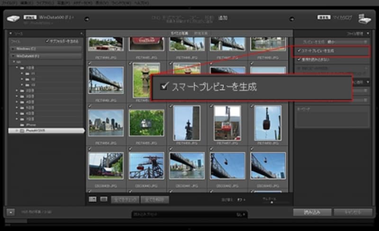This screenshot has height=231, width=379.
Task: Select the 新規写真 tab
Action: tap(201, 33)
